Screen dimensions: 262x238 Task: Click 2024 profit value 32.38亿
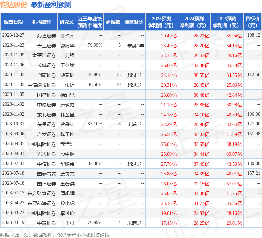201,65
